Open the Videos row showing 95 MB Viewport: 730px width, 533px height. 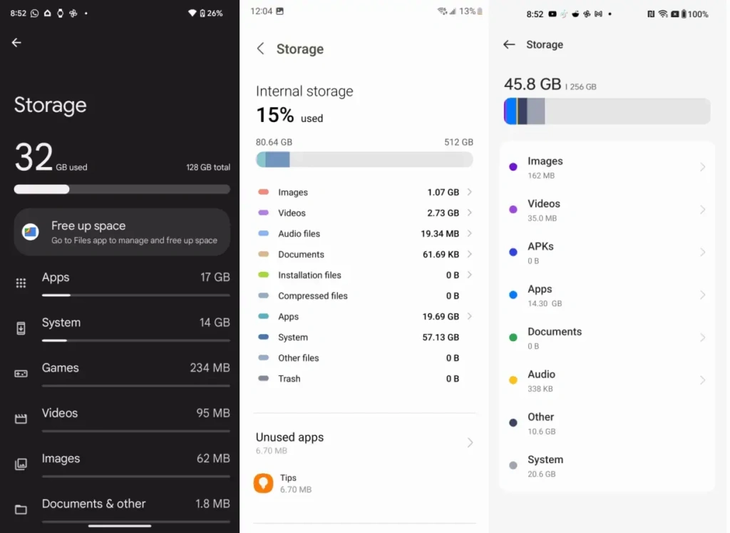pyautogui.click(x=122, y=418)
